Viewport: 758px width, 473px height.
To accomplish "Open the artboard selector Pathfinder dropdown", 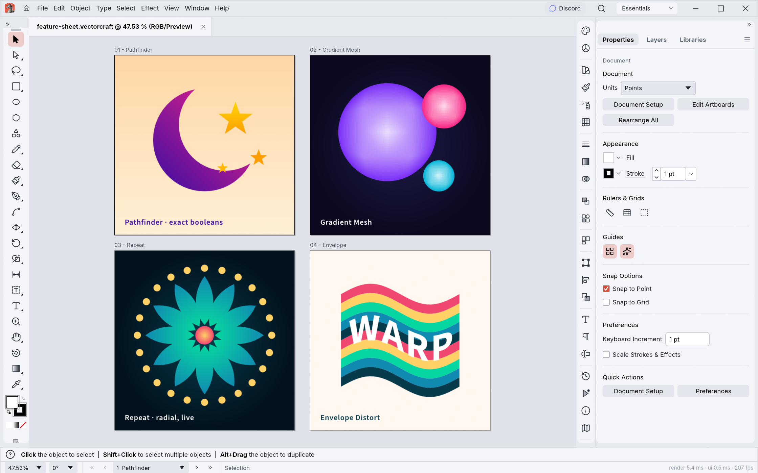I will [151, 468].
